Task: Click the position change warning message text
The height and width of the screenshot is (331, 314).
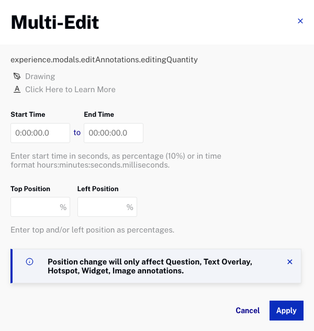Action: point(150,266)
